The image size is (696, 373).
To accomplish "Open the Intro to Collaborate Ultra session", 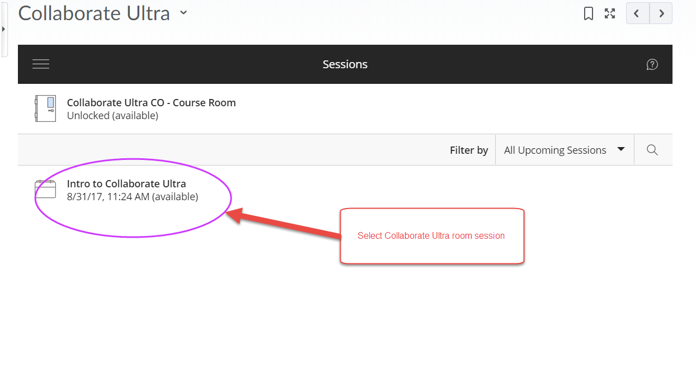I will coord(126,183).
